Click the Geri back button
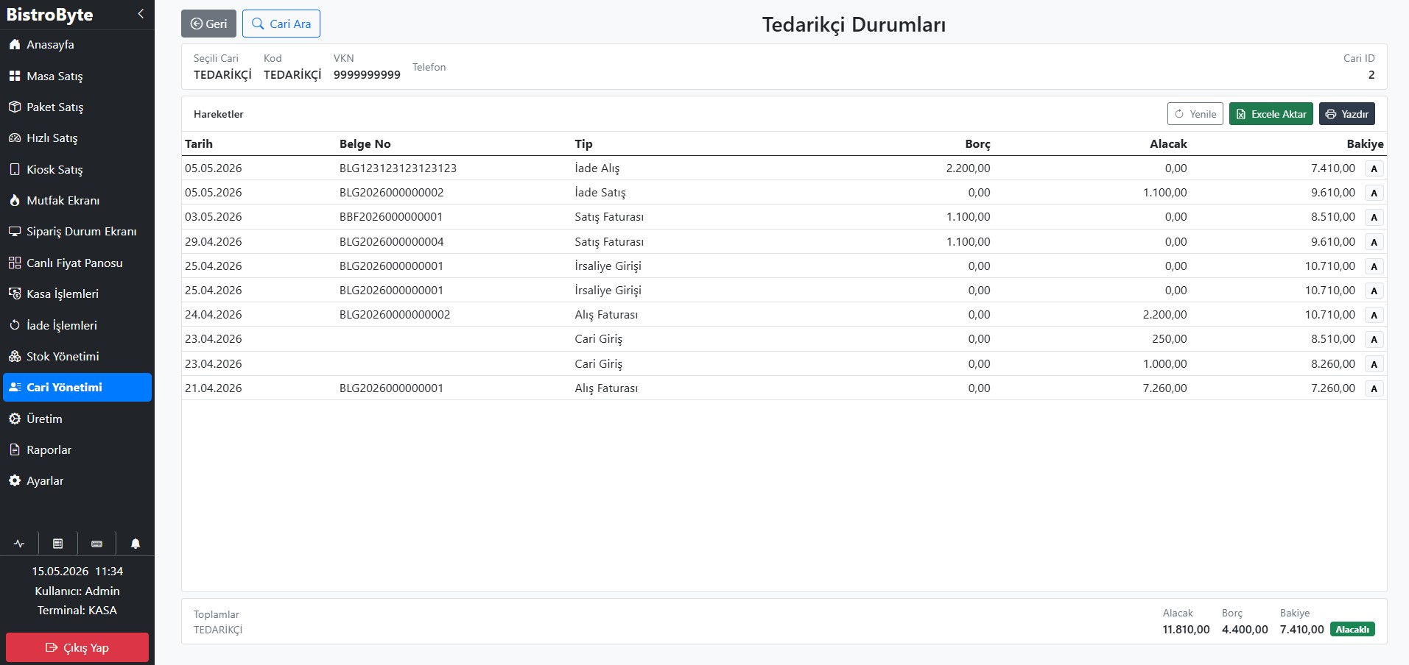 (208, 24)
